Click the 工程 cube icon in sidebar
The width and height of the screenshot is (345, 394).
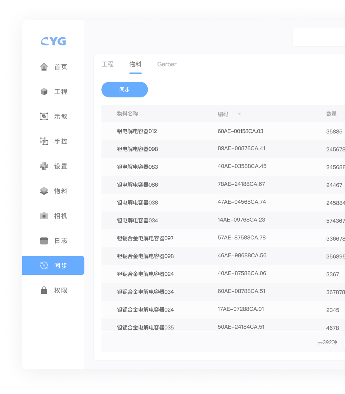pos(44,92)
